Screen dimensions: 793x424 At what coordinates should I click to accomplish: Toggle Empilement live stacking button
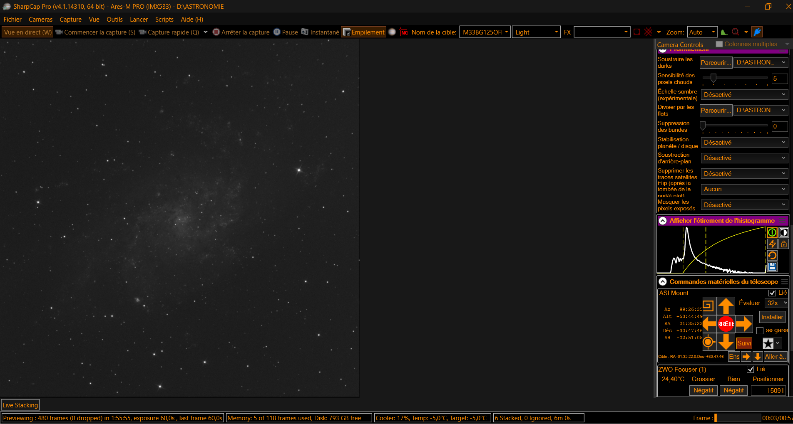tap(363, 32)
